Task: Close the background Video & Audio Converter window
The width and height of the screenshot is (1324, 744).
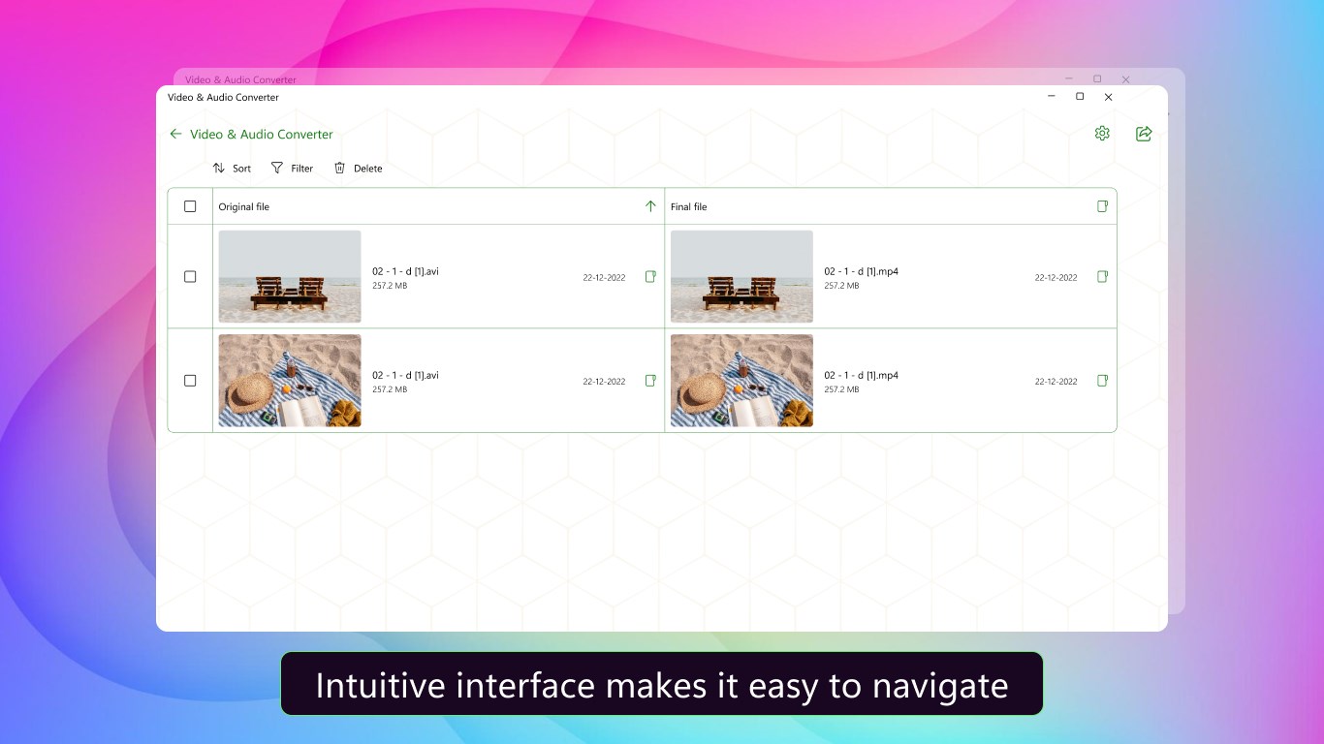Action: coord(1125,79)
